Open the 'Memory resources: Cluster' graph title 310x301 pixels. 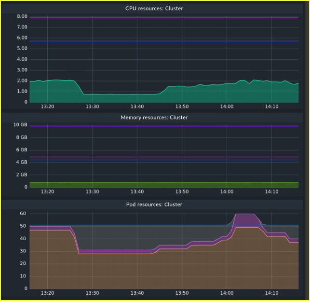[154, 118]
